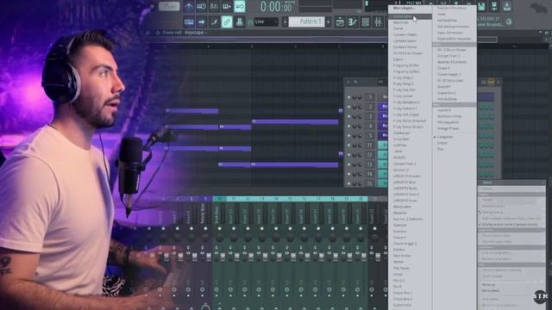This screenshot has height=310, width=552.
Task: Choose Manipulator from the plugin menu
Action: coord(402,207)
